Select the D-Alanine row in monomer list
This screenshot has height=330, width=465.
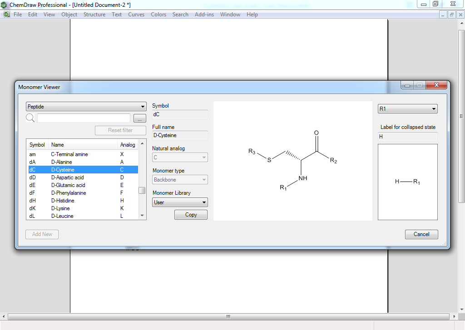point(83,162)
